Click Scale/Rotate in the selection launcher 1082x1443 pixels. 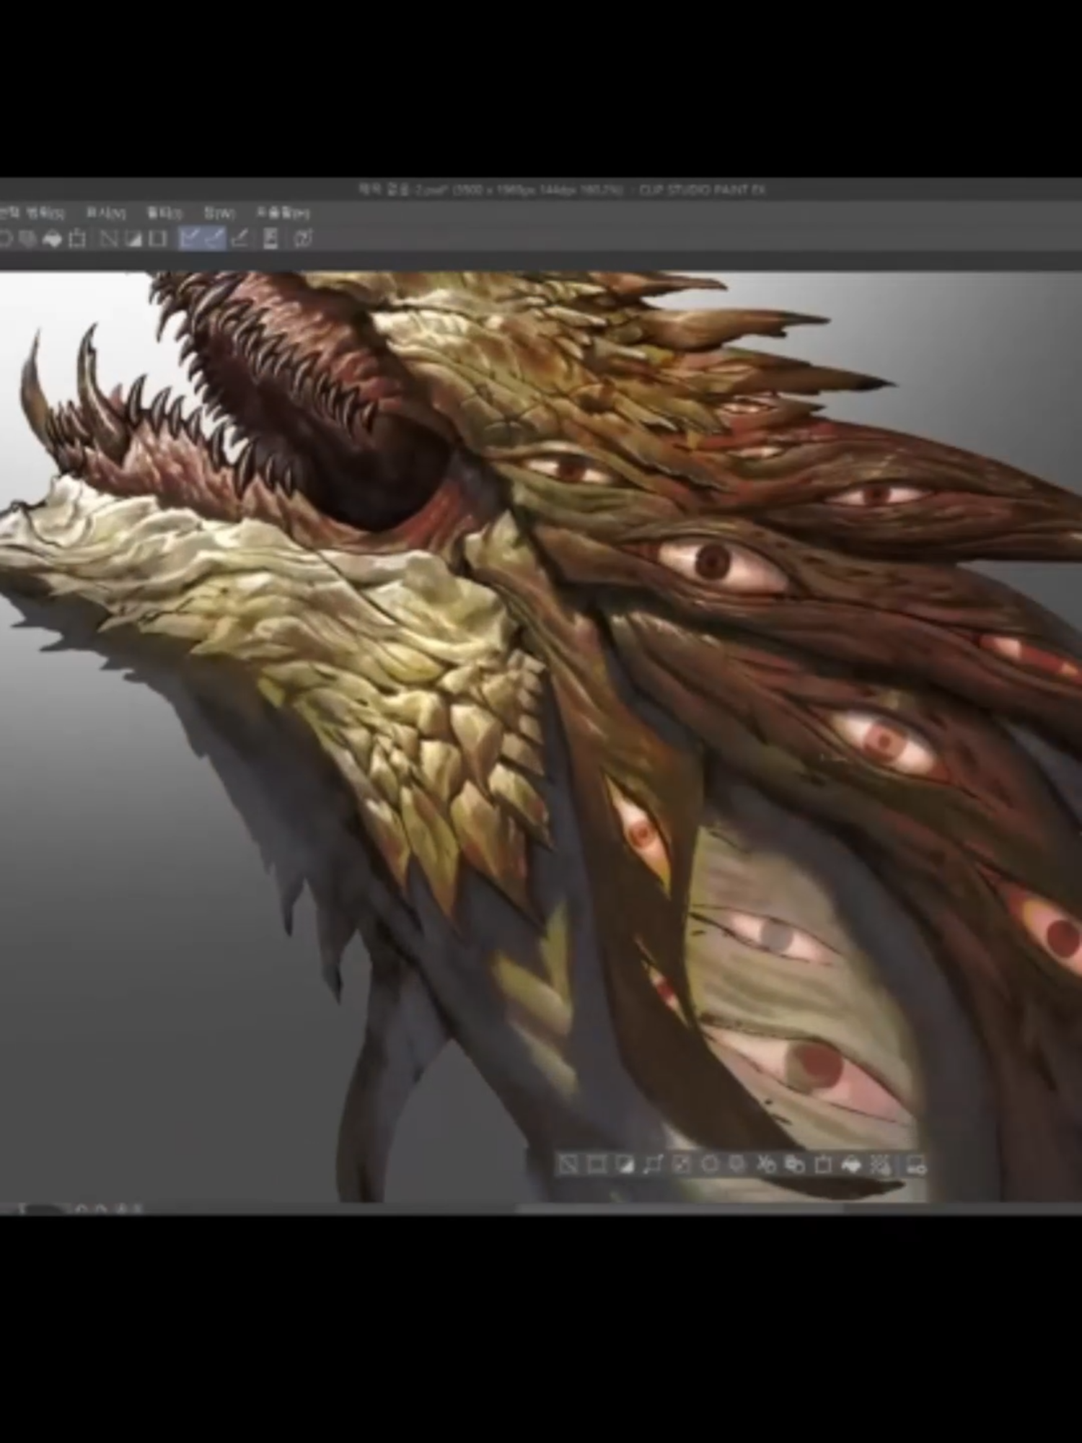(824, 1165)
